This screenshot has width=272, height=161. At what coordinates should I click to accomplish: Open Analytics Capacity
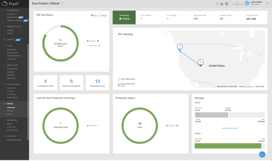tap(10, 72)
